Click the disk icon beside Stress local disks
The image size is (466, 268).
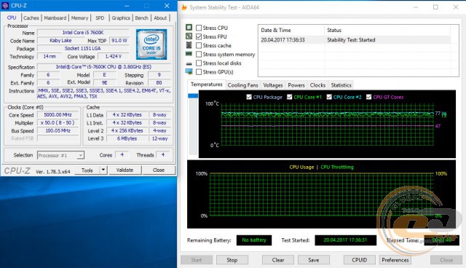click(x=189, y=63)
